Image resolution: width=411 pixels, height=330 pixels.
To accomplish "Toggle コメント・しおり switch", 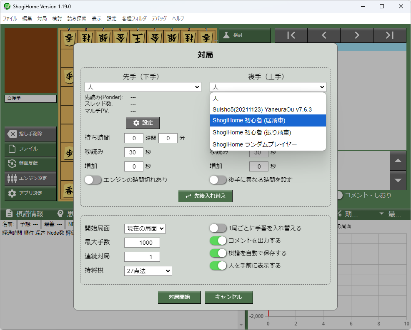I will click(340, 195).
